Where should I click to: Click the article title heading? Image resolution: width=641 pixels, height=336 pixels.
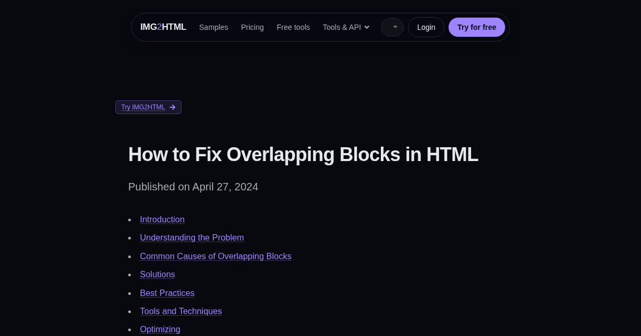coord(303,155)
